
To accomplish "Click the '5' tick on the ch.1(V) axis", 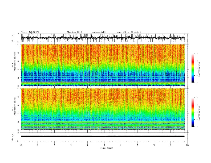I will click(x=18, y=34).
